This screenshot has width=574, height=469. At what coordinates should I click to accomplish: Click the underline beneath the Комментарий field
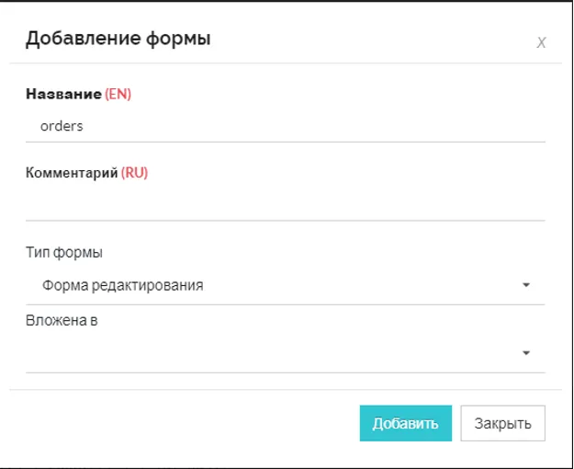coord(285,220)
